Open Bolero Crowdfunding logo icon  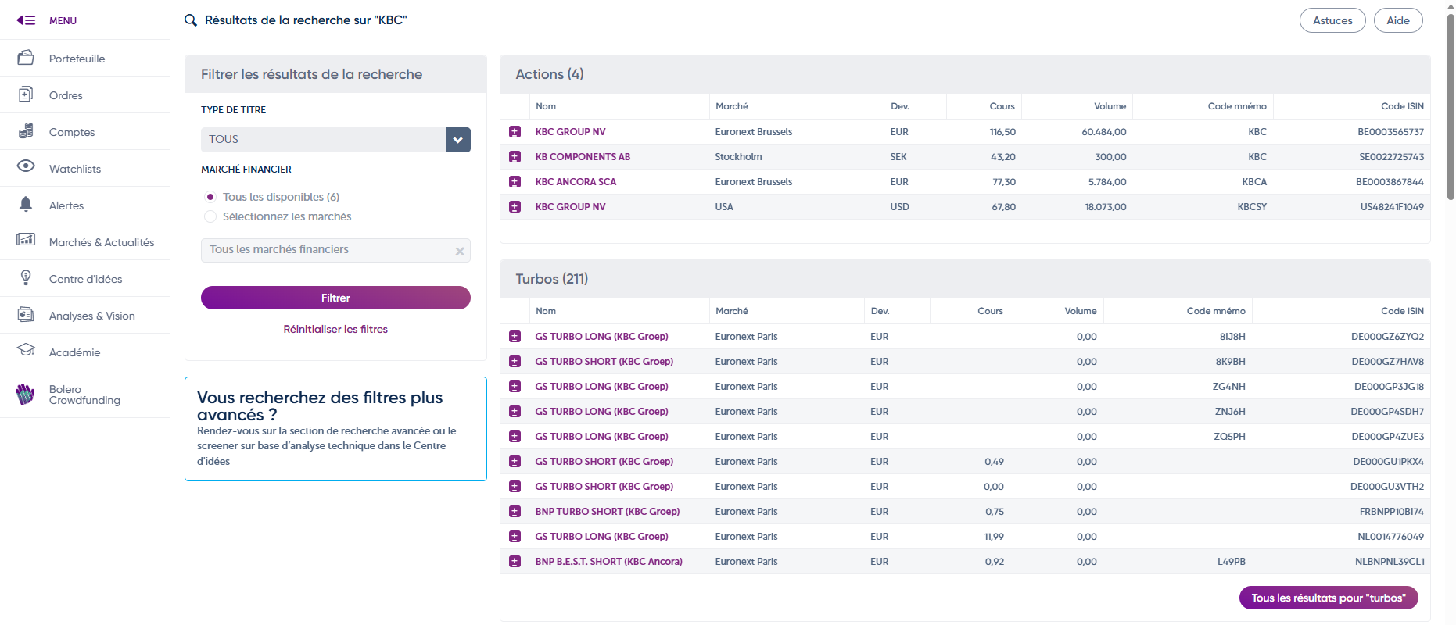pyautogui.click(x=26, y=395)
